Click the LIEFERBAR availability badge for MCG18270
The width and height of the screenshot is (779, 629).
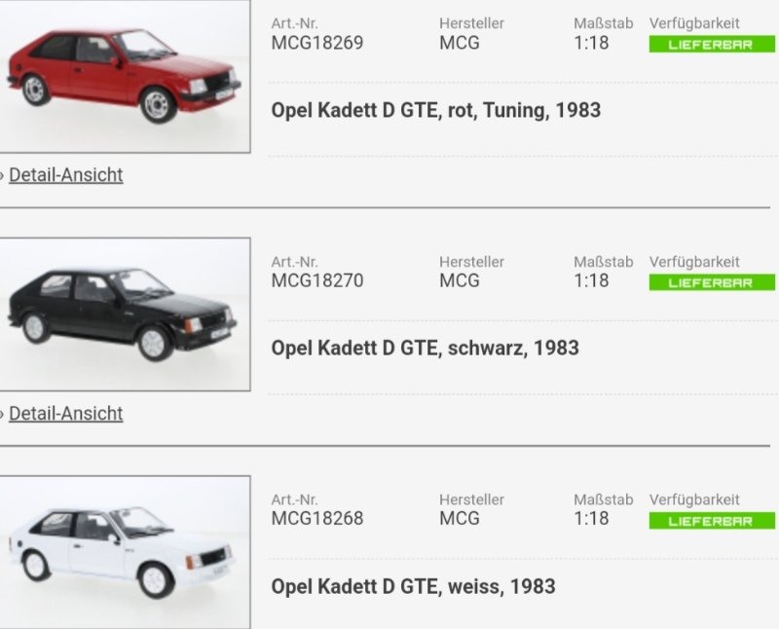[x=712, y=282]
